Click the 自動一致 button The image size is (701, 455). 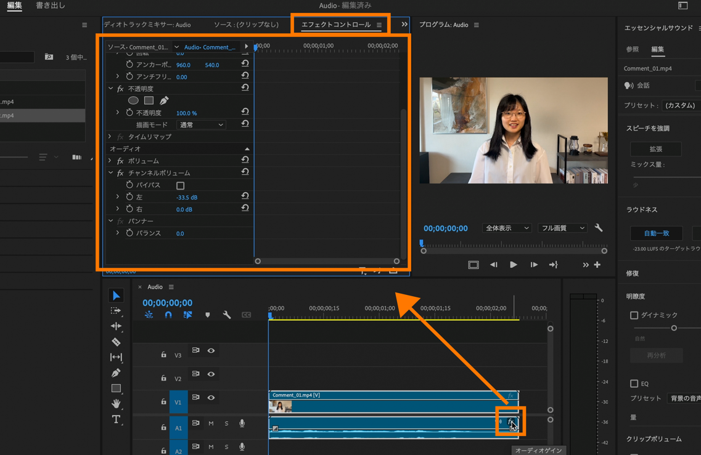coord(656,233)
